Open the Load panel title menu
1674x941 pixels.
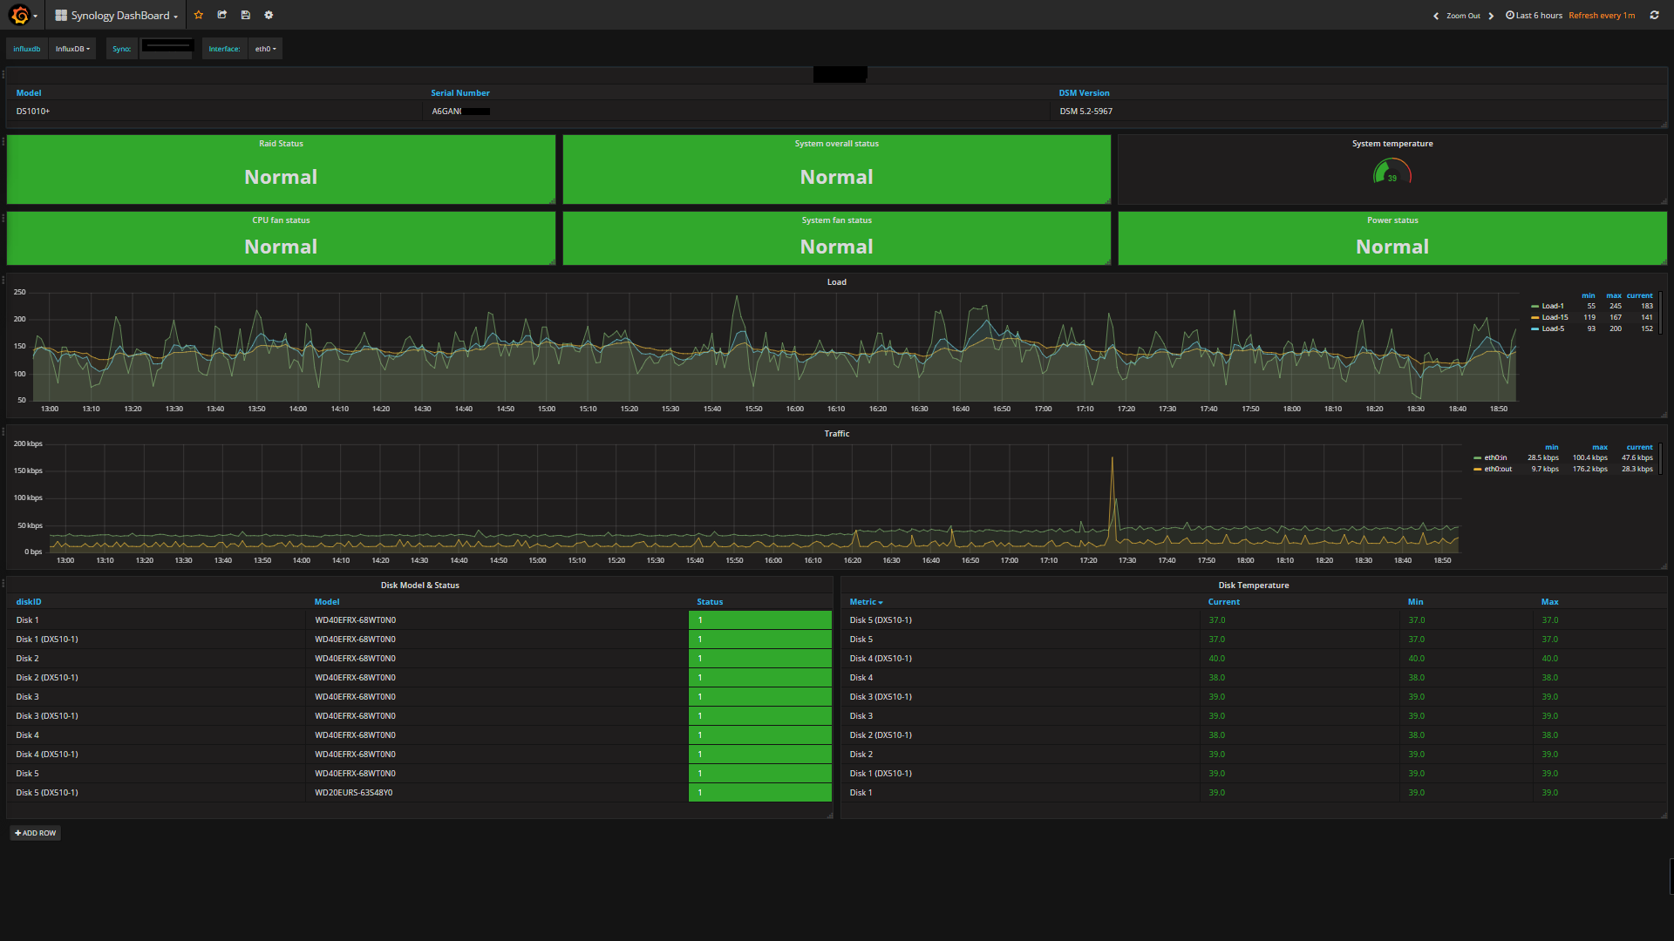[x=836, y=282]
